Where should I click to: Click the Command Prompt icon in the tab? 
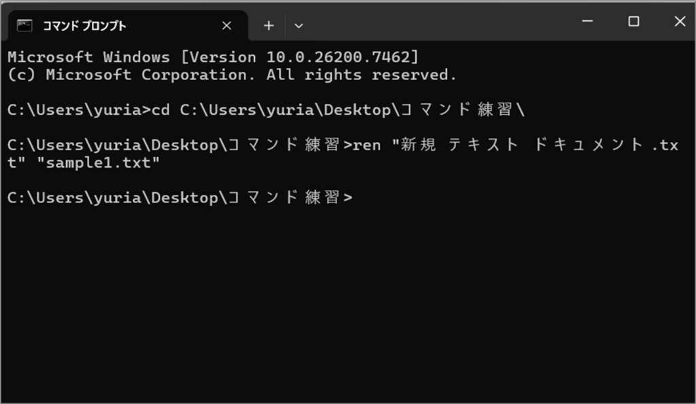[x=25, y=26]
